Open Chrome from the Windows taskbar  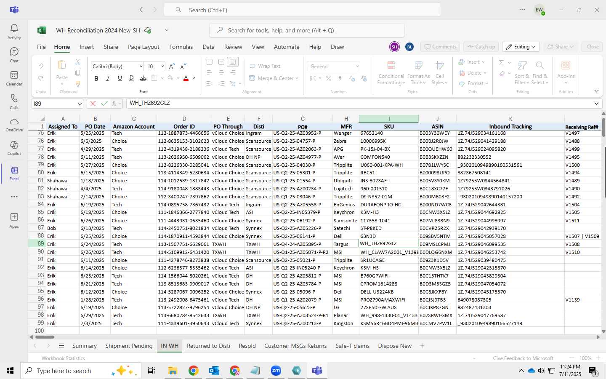click(x=193, y=371)
